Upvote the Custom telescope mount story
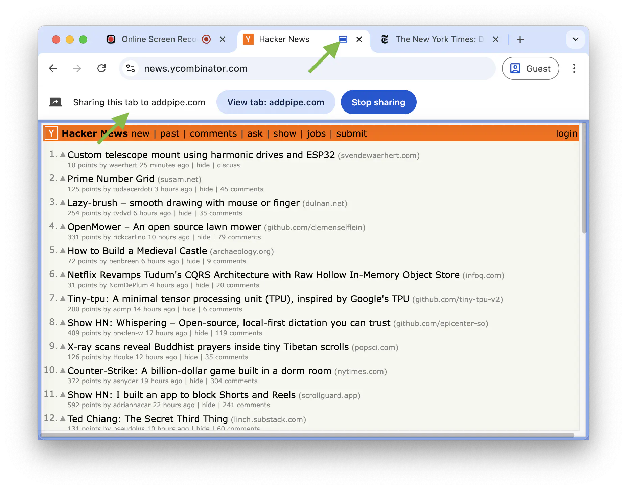The height and width of the screenshot is (490, 627). pos(63,154)
